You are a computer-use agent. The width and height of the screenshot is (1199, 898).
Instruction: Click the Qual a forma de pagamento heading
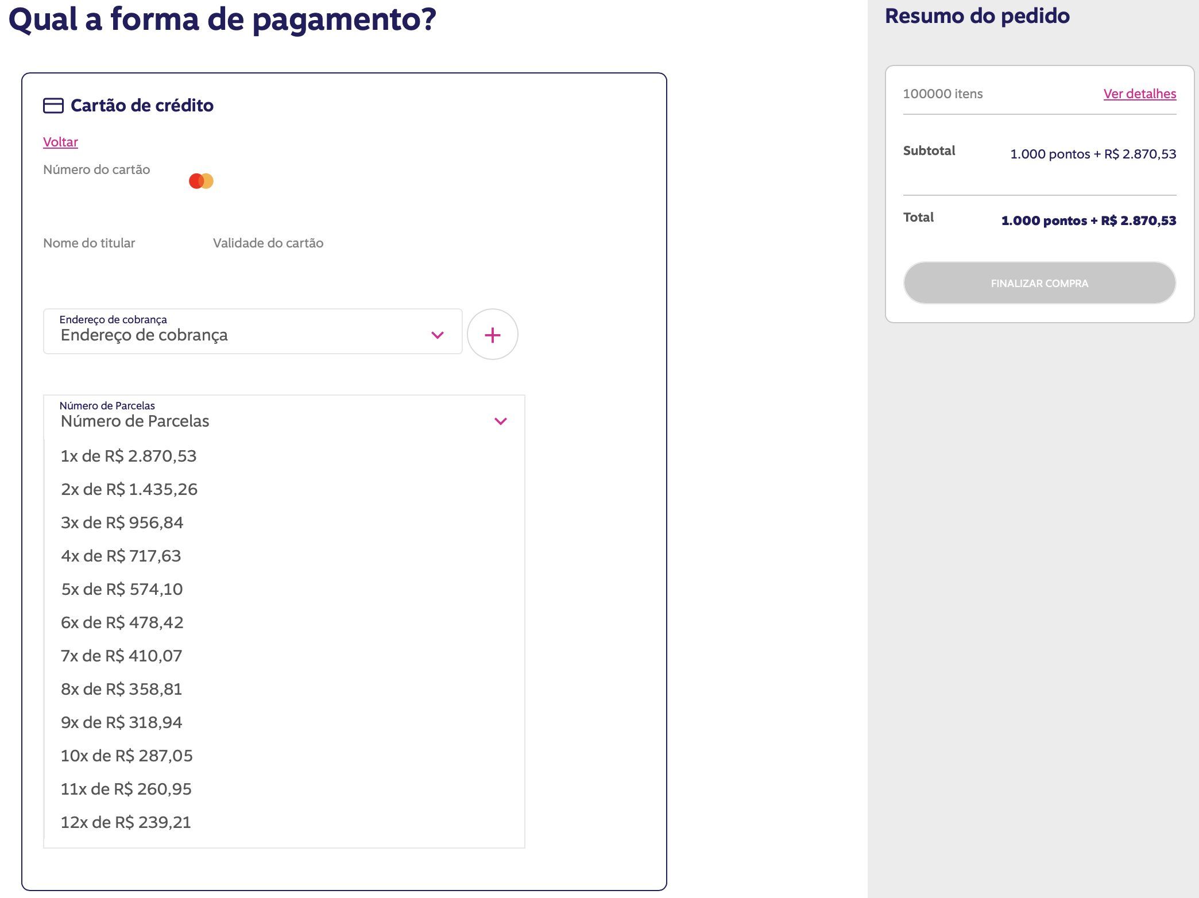point(222,20)
